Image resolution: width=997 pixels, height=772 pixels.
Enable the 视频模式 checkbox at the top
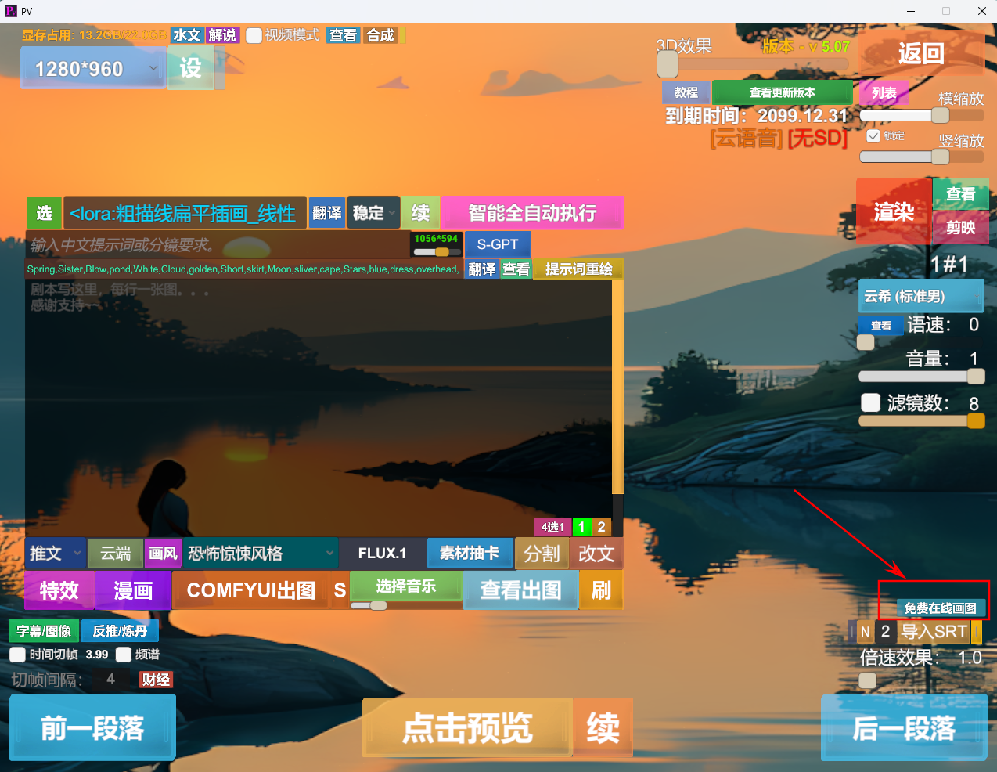(254, 34)
